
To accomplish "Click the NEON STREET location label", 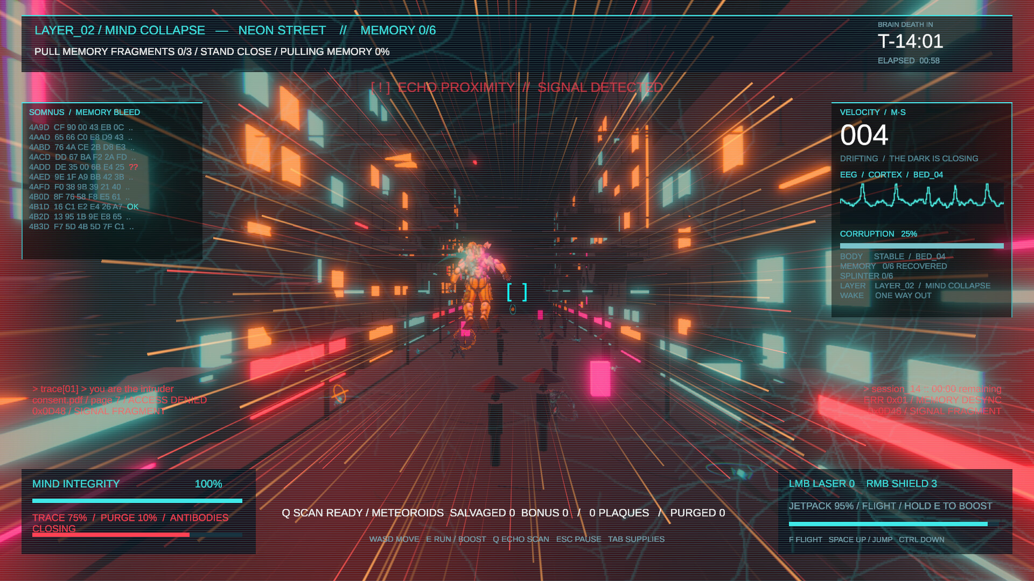I will point(282,31).
